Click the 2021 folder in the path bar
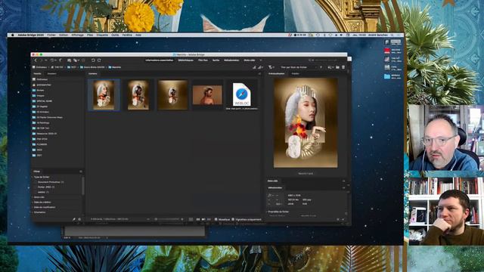Viewport: 484px width, 272px height. [72, 67]
